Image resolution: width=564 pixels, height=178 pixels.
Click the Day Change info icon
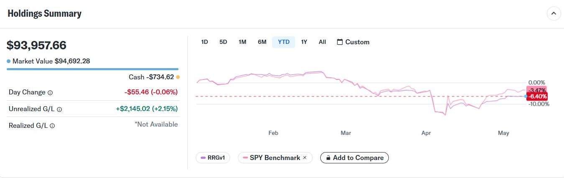[x=50, y=93]
